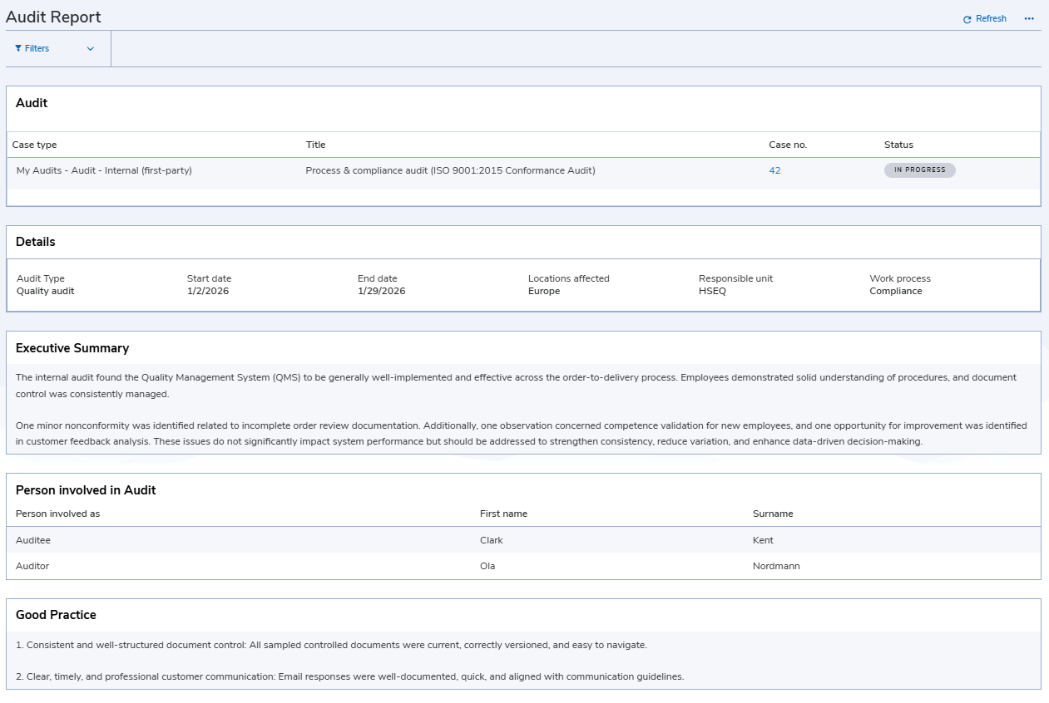Screen dimensions: 1049x703
Task: Click the Details section header
Action: click(x=35, y=242)
